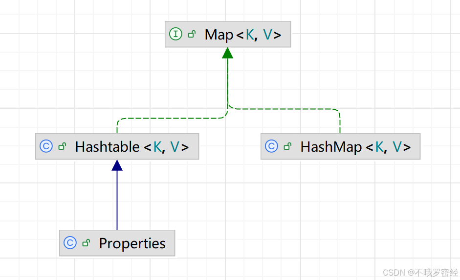Screen dimensions: 460x280
Task: Click the lock visibility icon on Map
Action: pyautogui.click(x=192, y=34)
